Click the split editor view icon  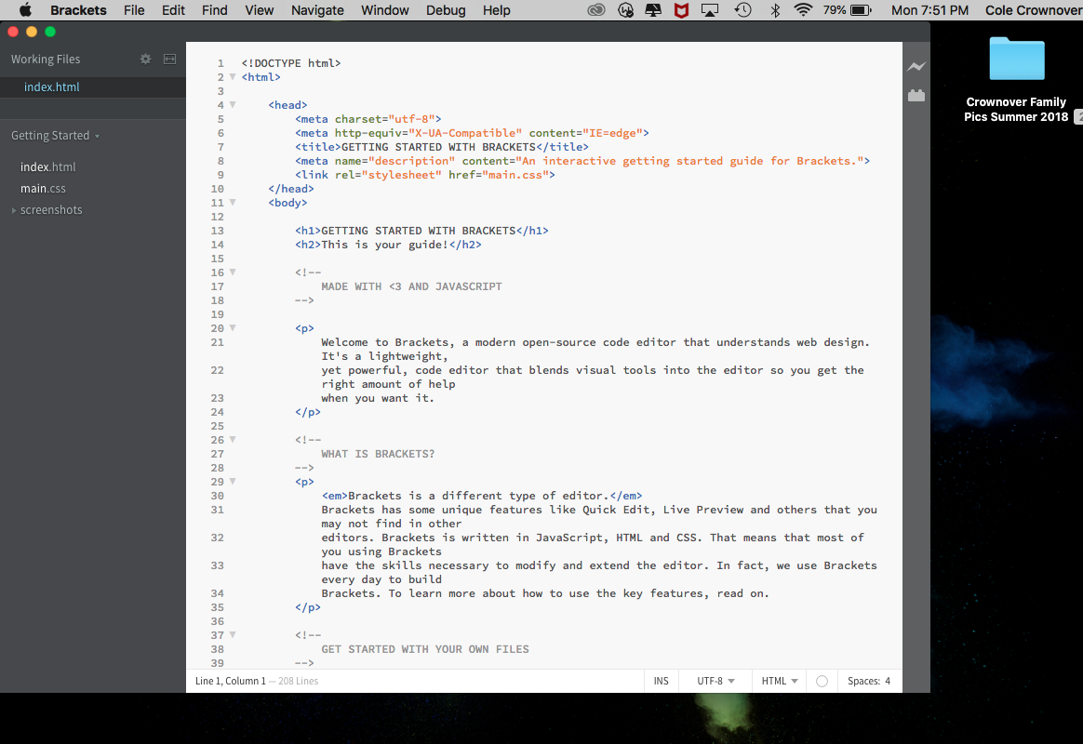point(169,60)
